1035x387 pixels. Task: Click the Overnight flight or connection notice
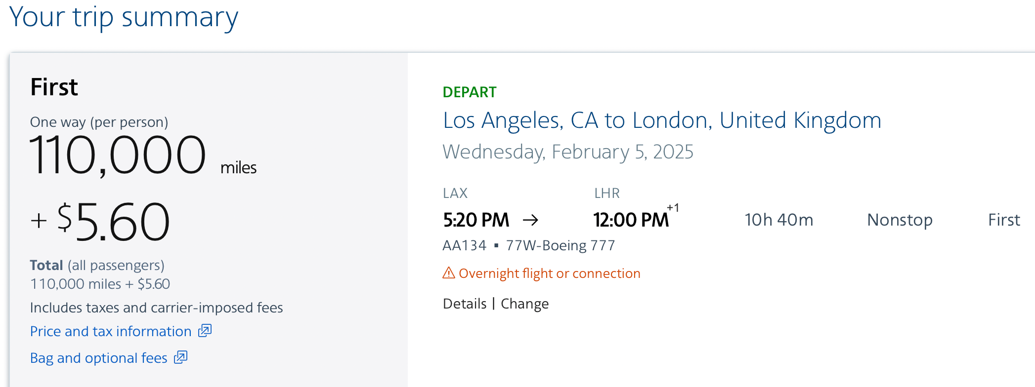pos(549,273)
